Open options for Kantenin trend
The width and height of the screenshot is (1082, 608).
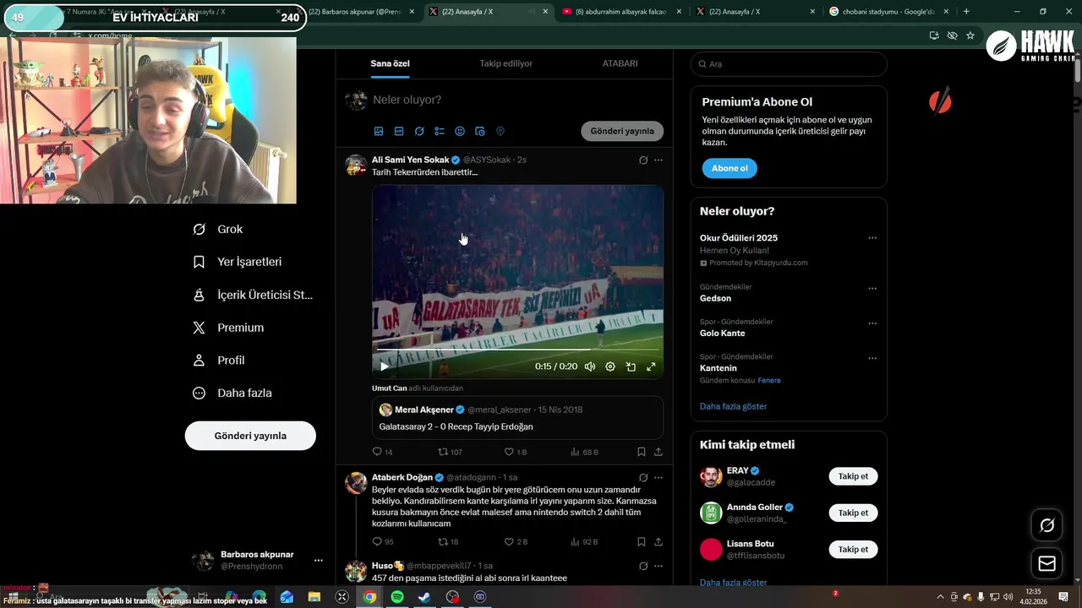872,358
